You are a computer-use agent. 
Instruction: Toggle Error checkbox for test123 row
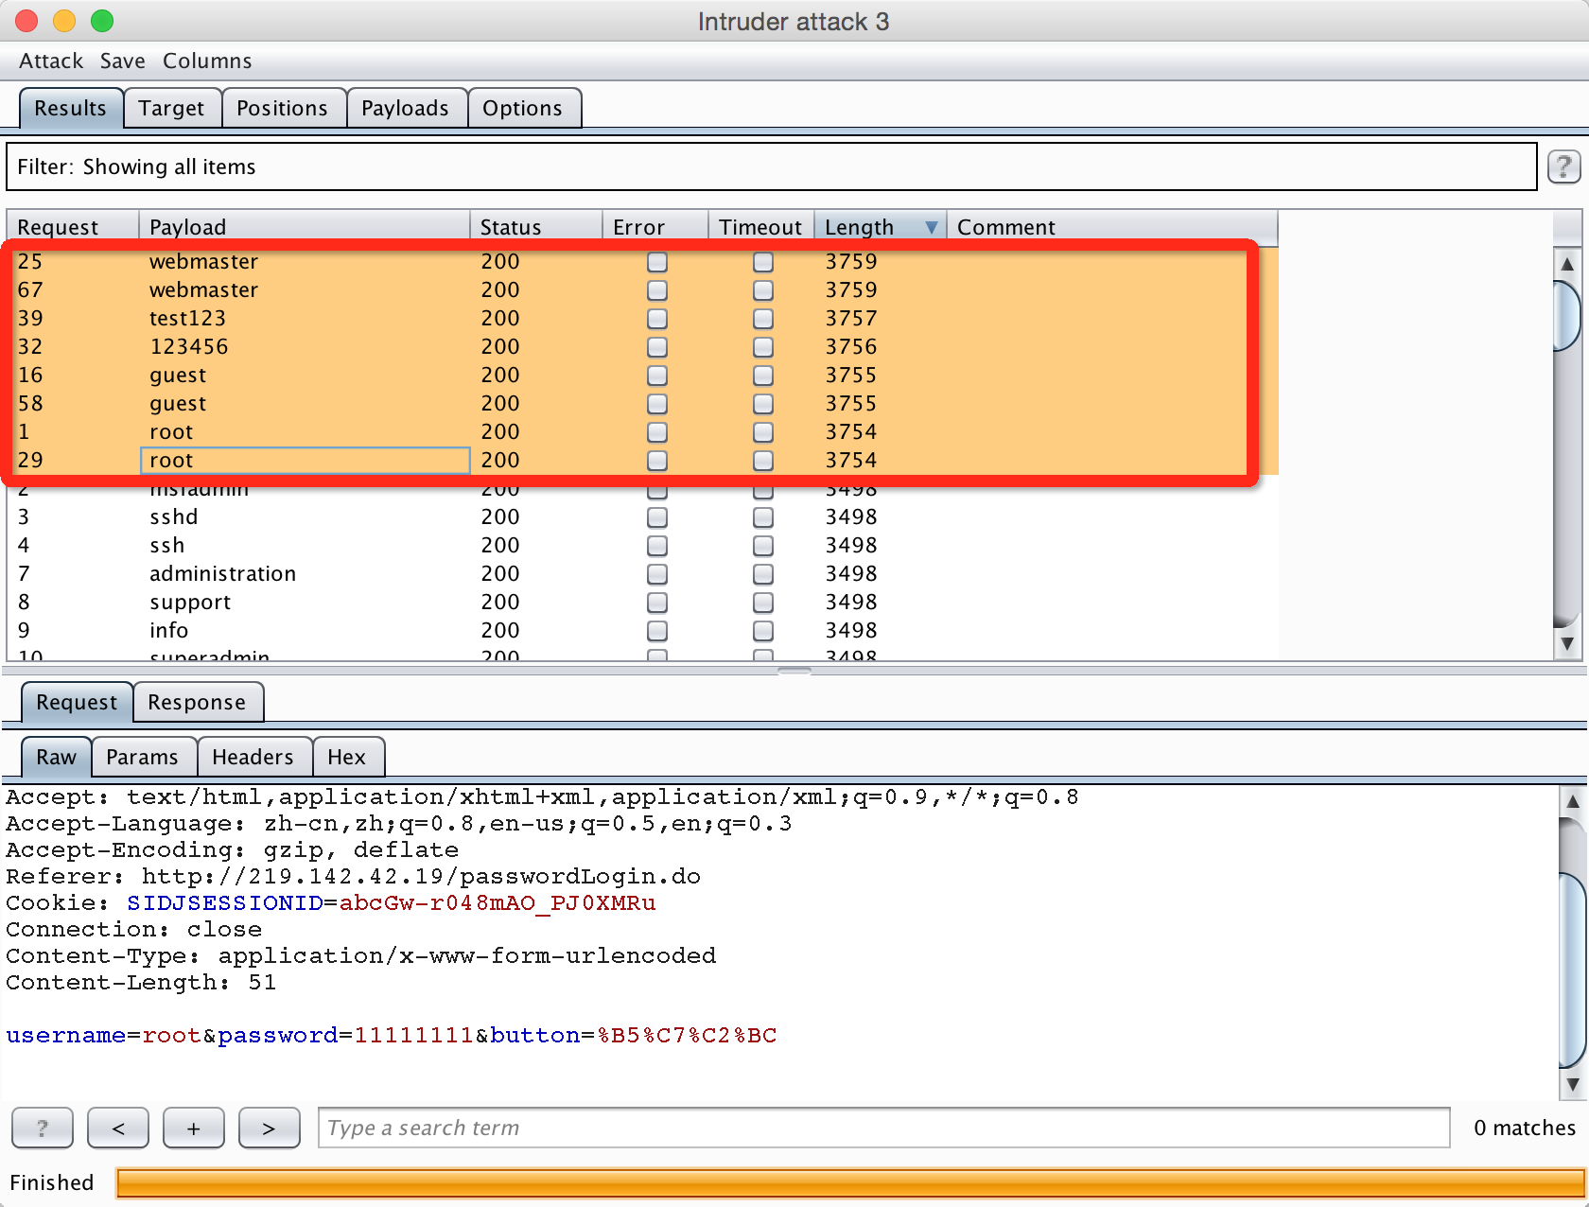tap(657, 319)
